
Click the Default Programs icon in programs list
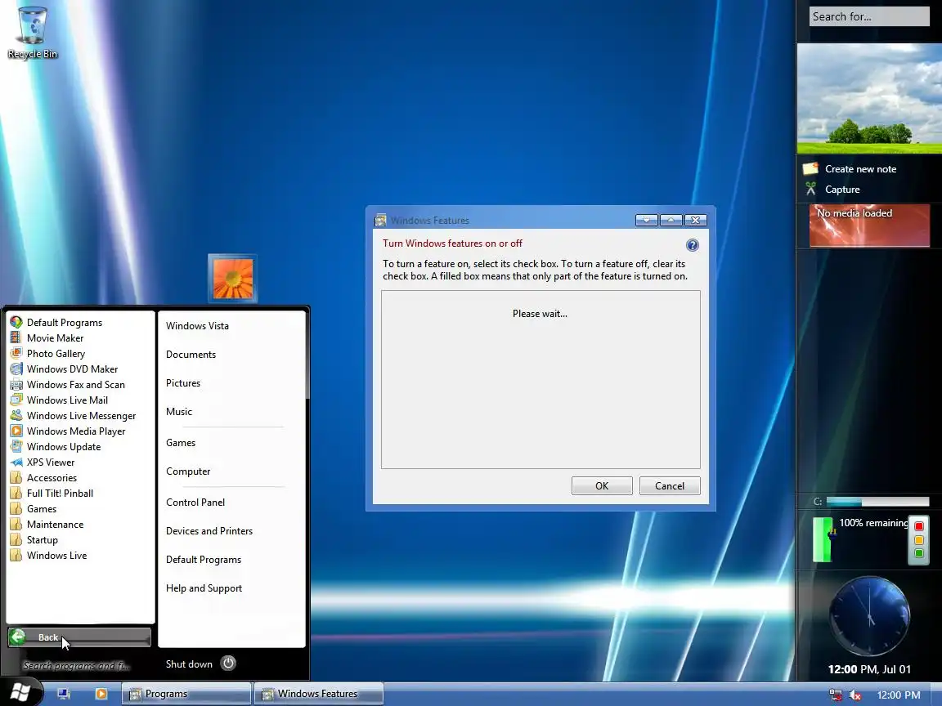pos(16,323)
